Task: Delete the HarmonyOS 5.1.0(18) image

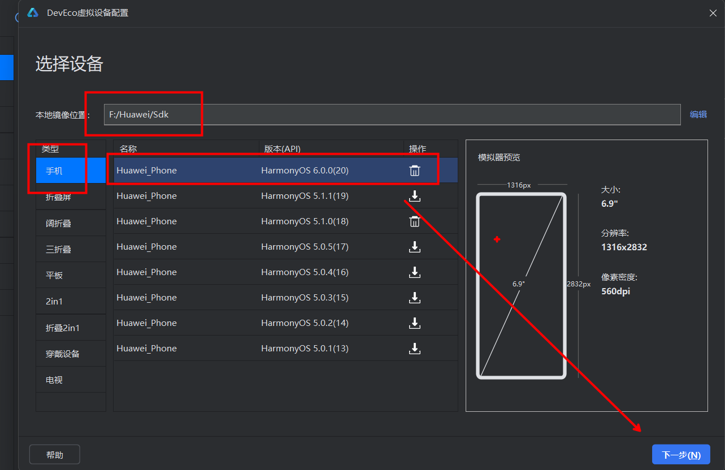Action: [x=414, y=221]
